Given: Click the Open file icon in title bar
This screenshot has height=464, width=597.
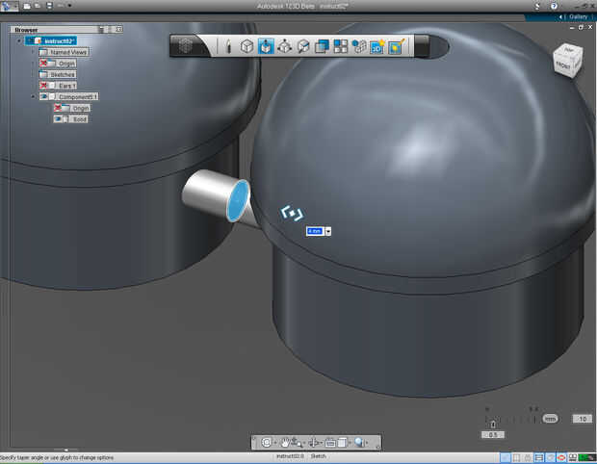Looking at the screenshot, I should (38, 6).
